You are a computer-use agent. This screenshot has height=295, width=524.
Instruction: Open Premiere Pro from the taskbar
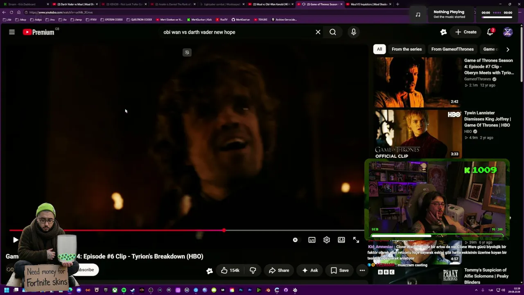250,290
